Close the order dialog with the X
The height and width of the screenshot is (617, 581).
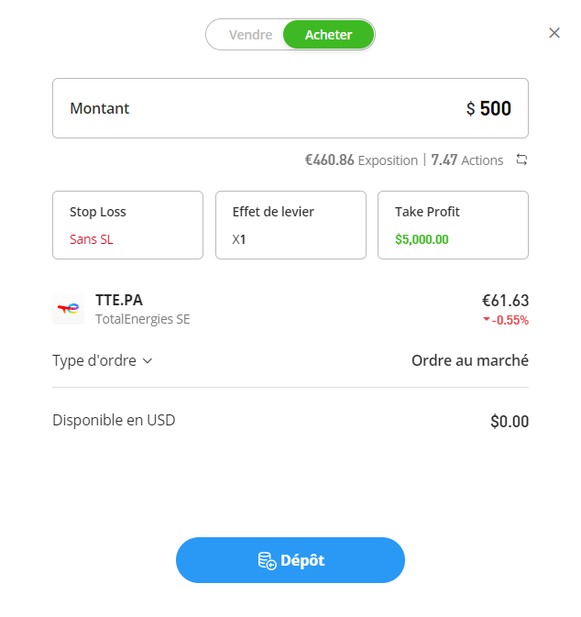(554, 33)
